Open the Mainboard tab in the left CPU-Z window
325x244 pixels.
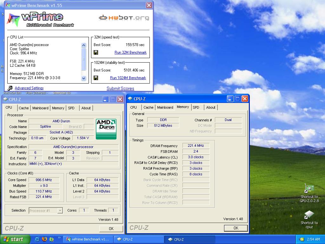[x=40, y=108]
